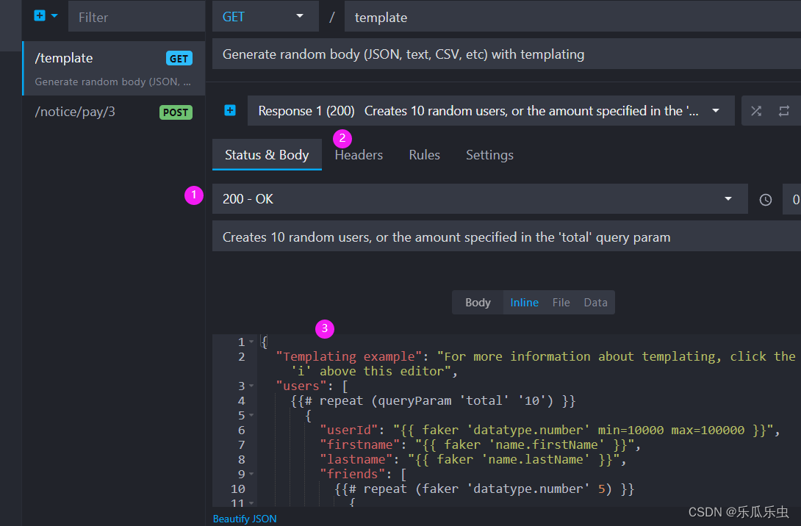Switch to the Status & Body tab
The width and height of the screenshot is (801, 526).
(267, 155)
